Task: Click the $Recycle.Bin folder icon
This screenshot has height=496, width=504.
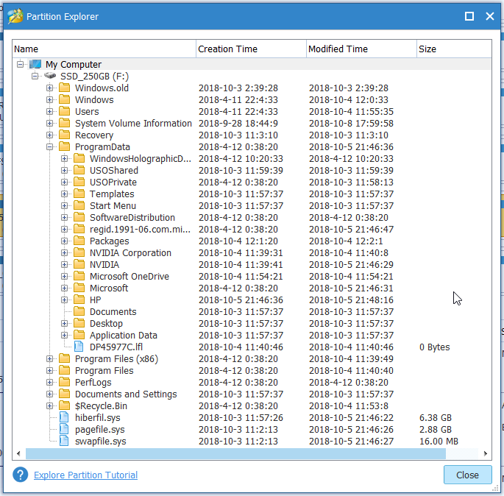Action: 65,405
